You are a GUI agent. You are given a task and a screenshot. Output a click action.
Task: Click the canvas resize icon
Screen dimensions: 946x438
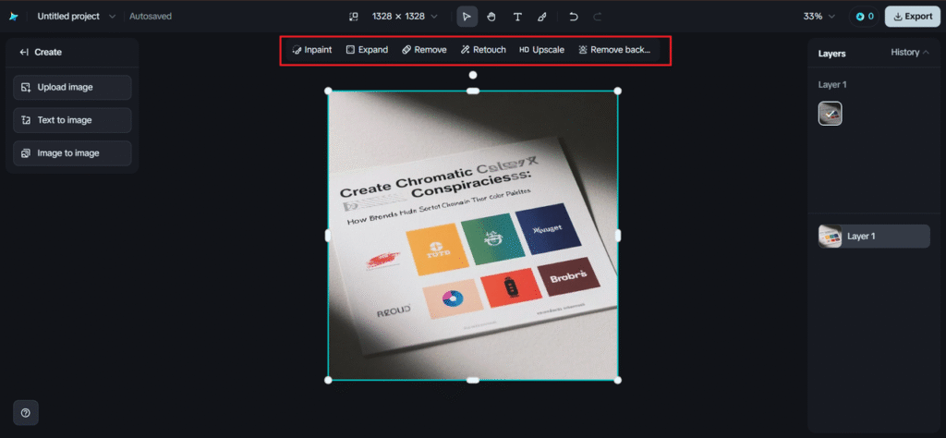click(x=354, y=17)
